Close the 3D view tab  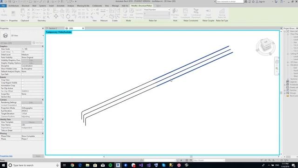pos(83,28)
